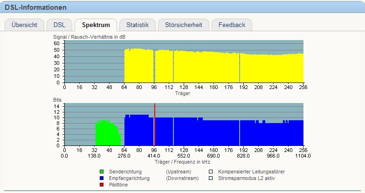Click the '0.0' frequency value
The width and height of the screenshot is (365, 193).
click(x=64, y=156)
